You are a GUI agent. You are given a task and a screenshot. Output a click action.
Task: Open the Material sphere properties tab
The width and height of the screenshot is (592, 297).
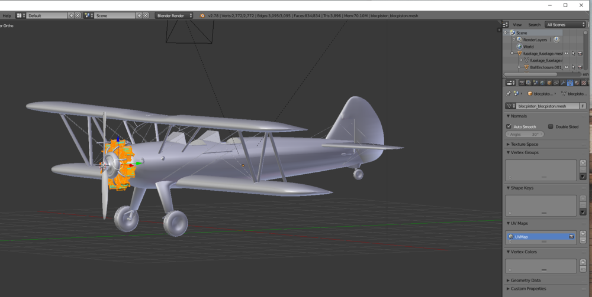577,83
